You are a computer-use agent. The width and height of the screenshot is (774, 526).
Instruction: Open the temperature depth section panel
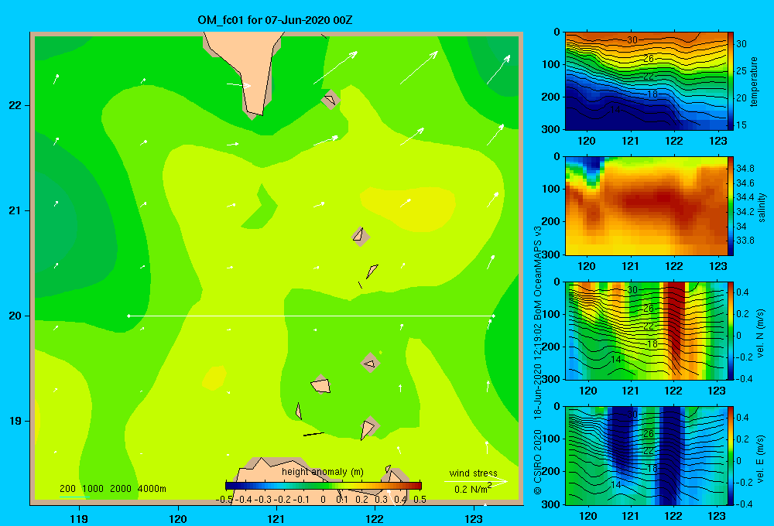pos(646,81)
